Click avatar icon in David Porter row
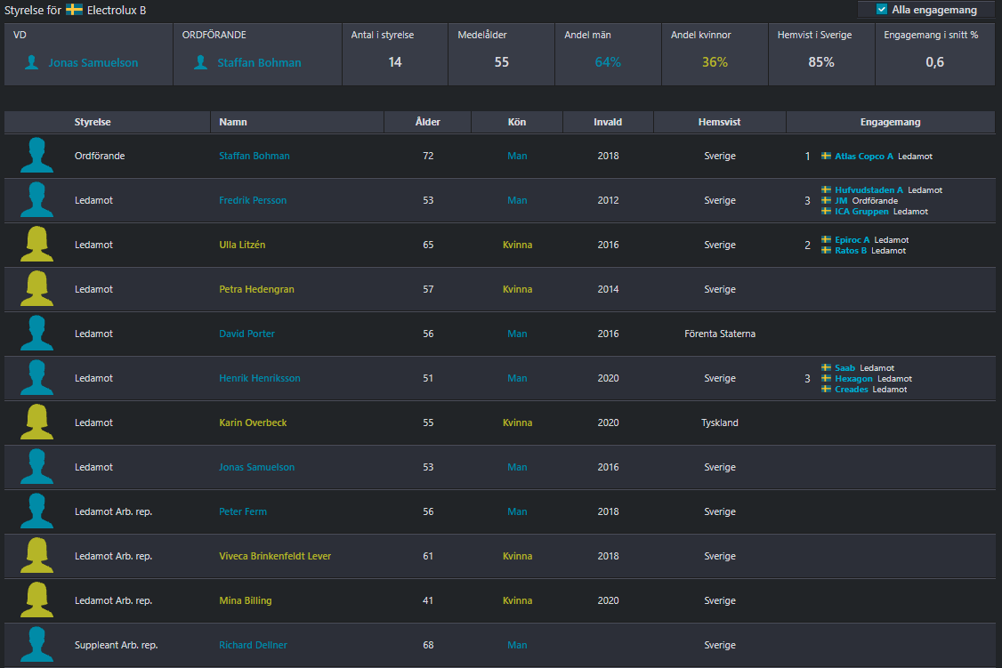 point(36,334)
